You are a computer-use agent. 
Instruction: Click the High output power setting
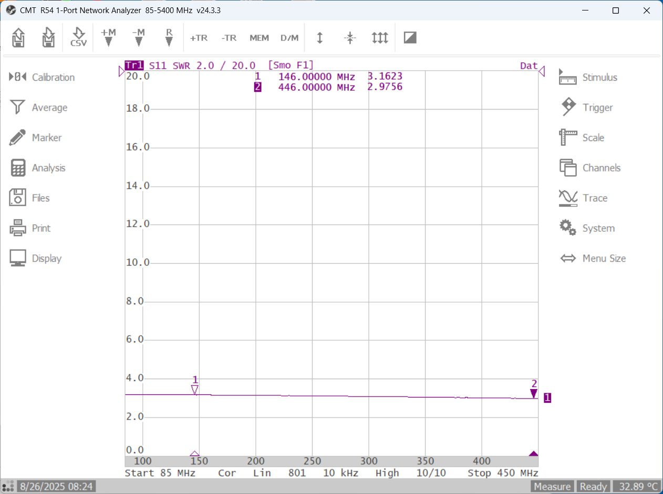pos(387,473)
